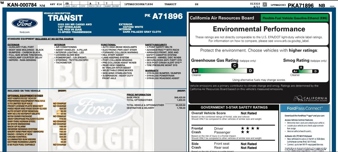Screen dimensions: 338x152
Task: Select the California Air Resources Board mountain logo
Action: click(x=298, y=98)
